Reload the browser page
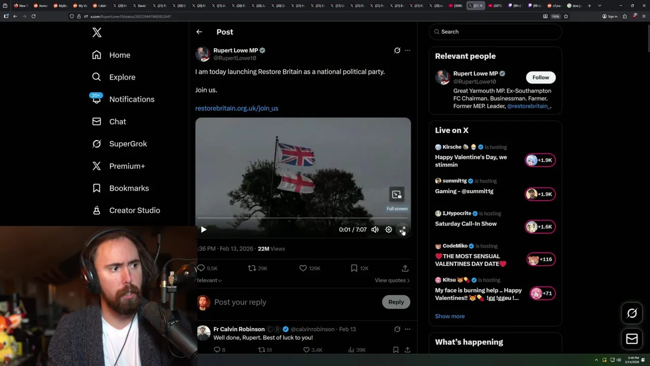This screenshot has width=650, height=366. point(34,16)
